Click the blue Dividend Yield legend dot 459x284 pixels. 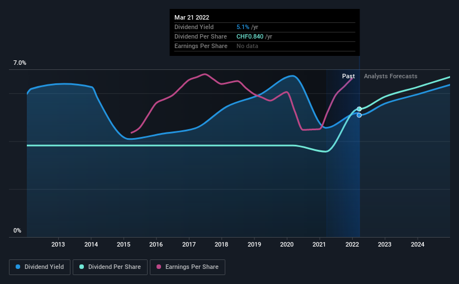point(18,267)
